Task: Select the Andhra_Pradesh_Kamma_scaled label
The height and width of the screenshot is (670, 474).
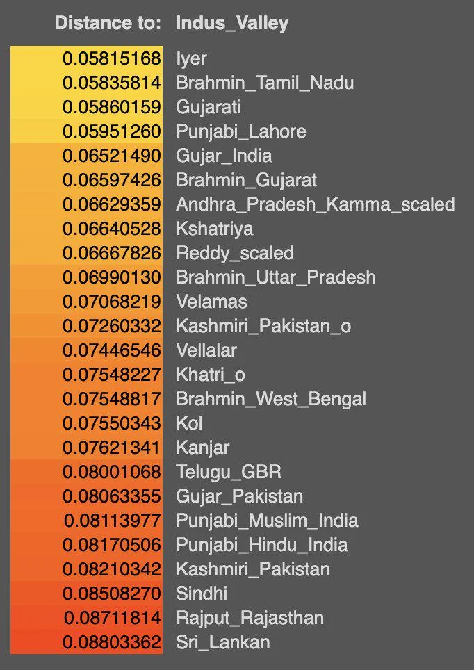Action: pyautogui.click(x=315, y=204)
